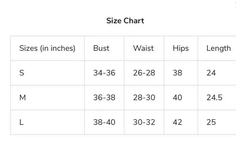Select the Sizes (in inches) header
Screen dimensions: 236x145
pyautogui.click(x=47, y=48)
